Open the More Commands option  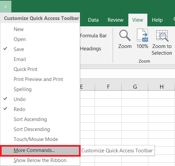click(40, 150)
